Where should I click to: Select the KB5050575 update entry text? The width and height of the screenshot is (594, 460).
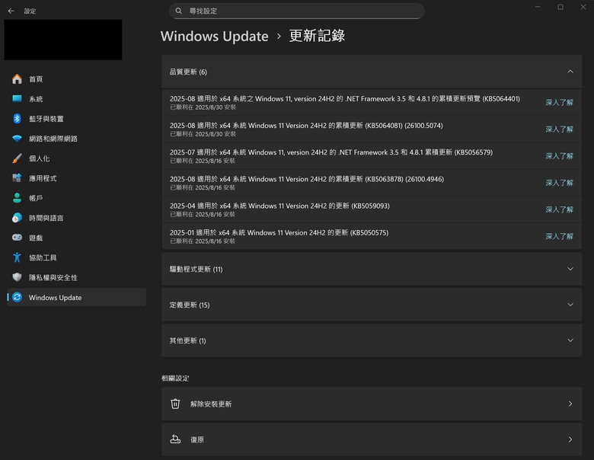pyautogui.click(x=279, y=232)
